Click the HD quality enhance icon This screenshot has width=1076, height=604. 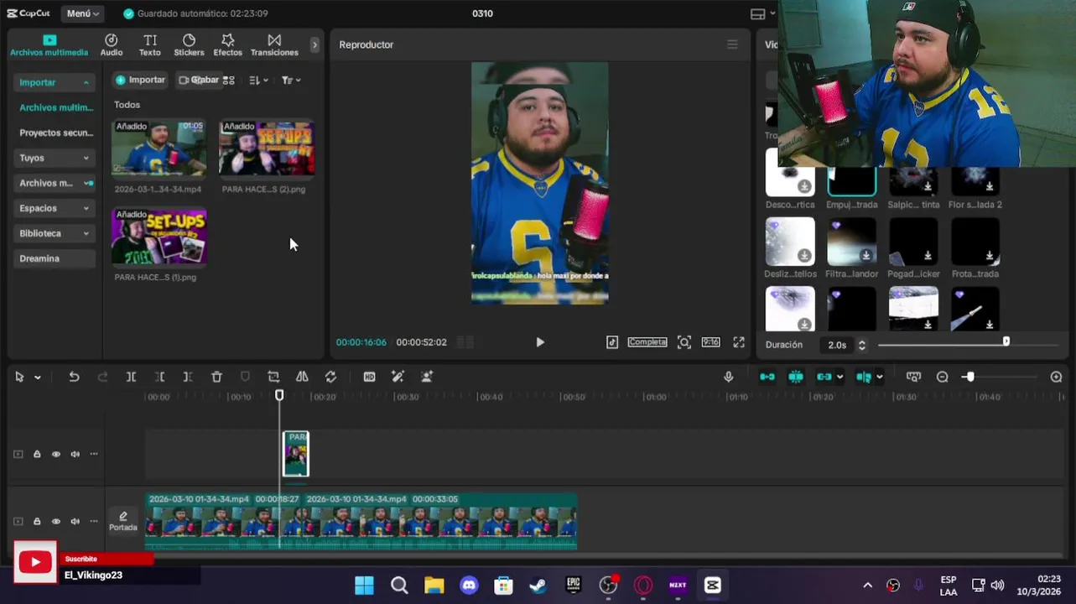click(369, 377)
